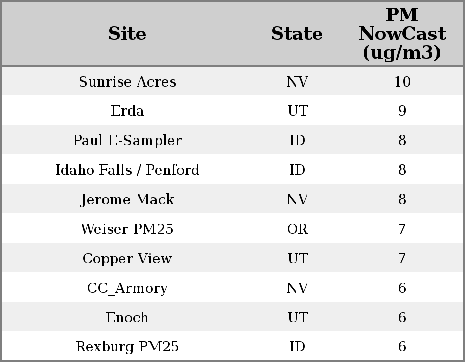The width and height of the screenshot is (465, 362).
Task: Select the Enoch site cell
Action: click(127, 318)
